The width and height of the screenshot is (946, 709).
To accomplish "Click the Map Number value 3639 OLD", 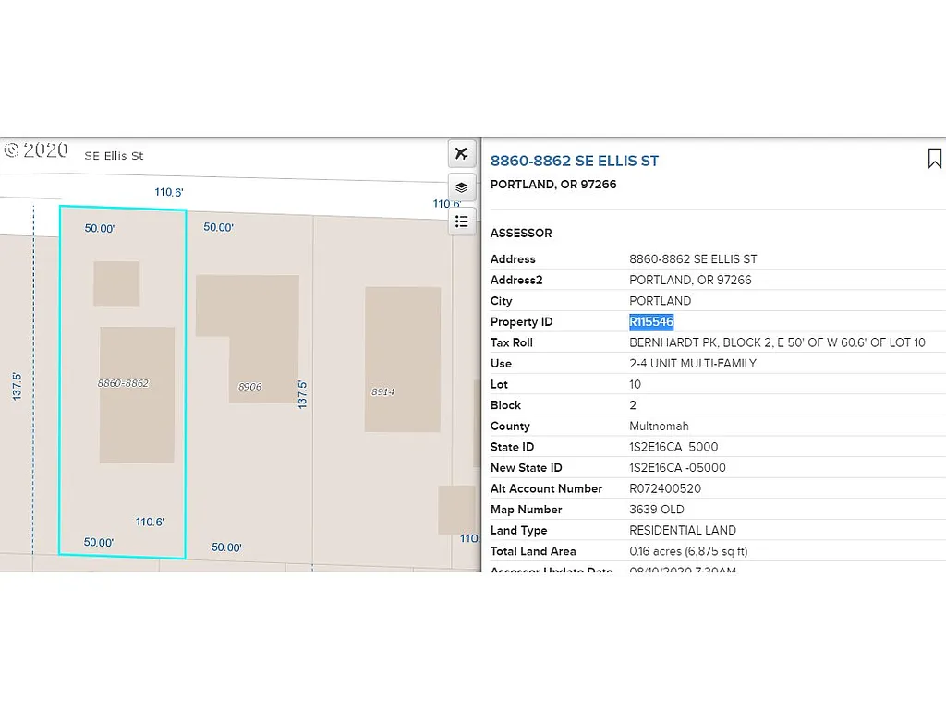I will pos(657,510).
